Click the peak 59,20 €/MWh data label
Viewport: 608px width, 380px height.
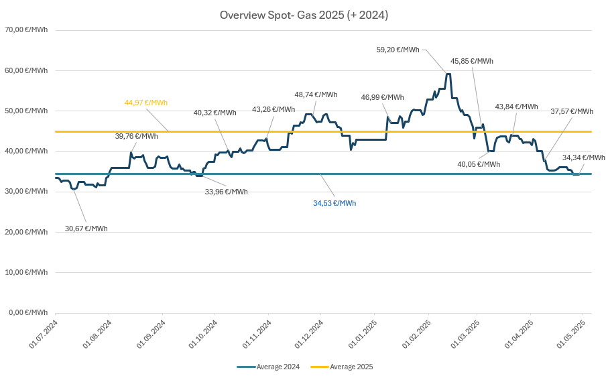[x=398, y=50]
